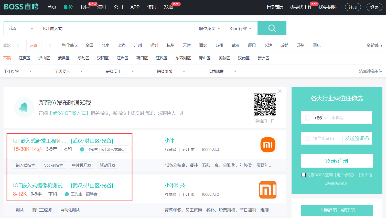The width and height of the screenshot is (386, 218).
Task: Open the IoT嵌入式研发工程师 job listing
Action: tap(40, 141)
